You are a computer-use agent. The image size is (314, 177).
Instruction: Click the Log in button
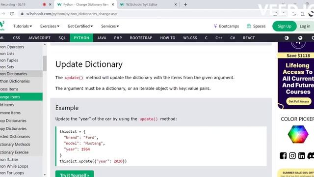coord(305,26)
